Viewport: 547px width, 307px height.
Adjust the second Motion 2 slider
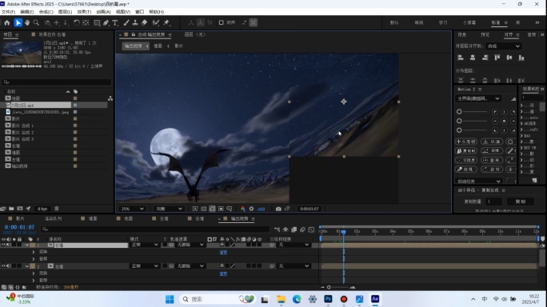pyautogui.click(x=473, y=121)
